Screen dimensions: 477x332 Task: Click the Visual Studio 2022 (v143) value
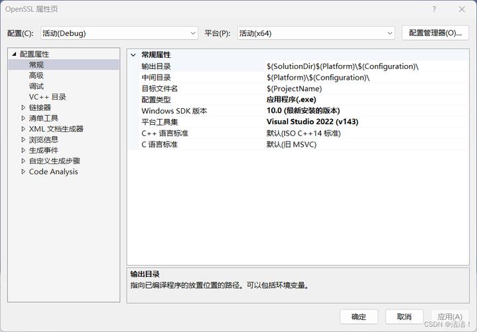(x=312, y=122)
